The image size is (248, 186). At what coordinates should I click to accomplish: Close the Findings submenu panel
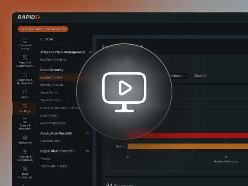pyautogui.click(x=46, y=39)
